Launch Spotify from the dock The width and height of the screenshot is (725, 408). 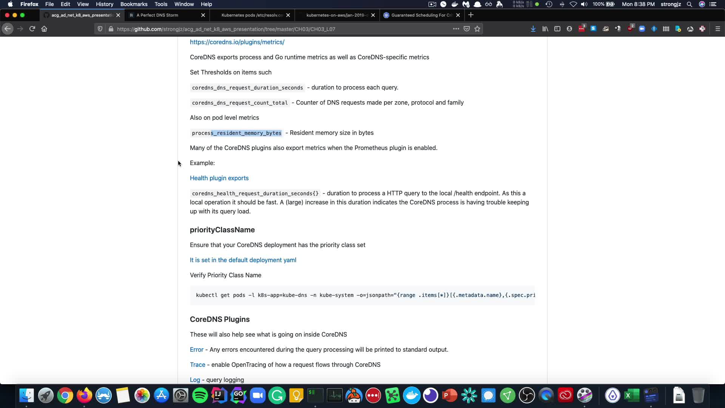coord(200,396)
